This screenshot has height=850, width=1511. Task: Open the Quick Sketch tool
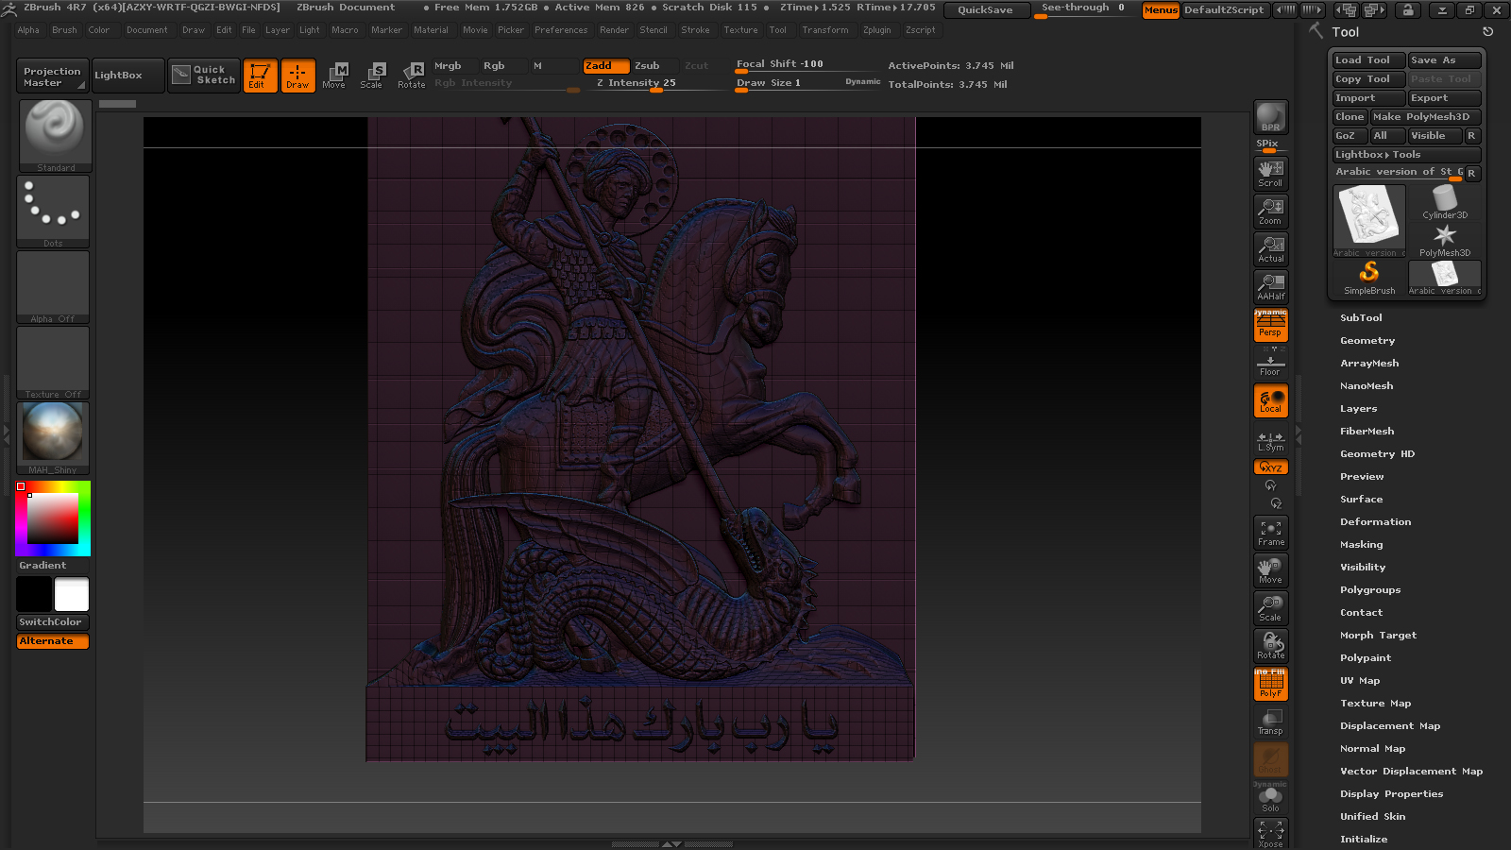[x=205, y=75]
